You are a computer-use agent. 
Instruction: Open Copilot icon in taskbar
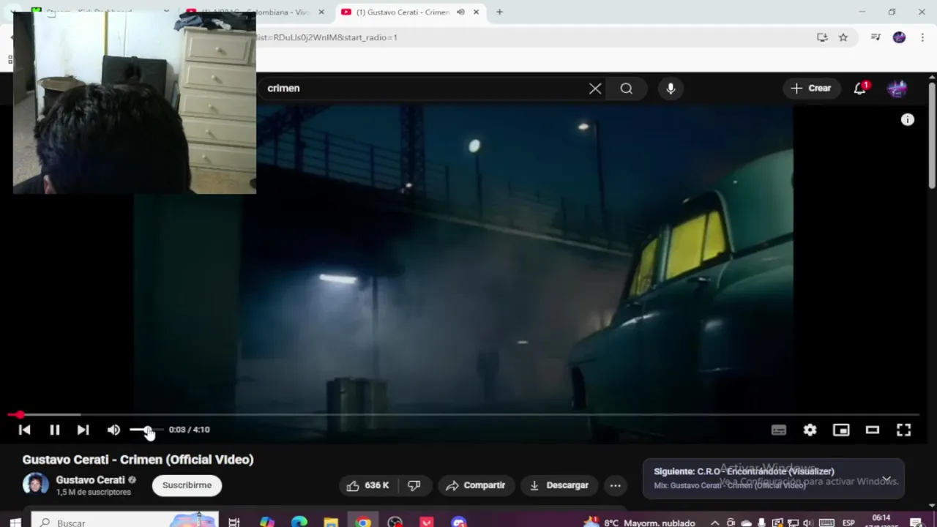point(267,523)
